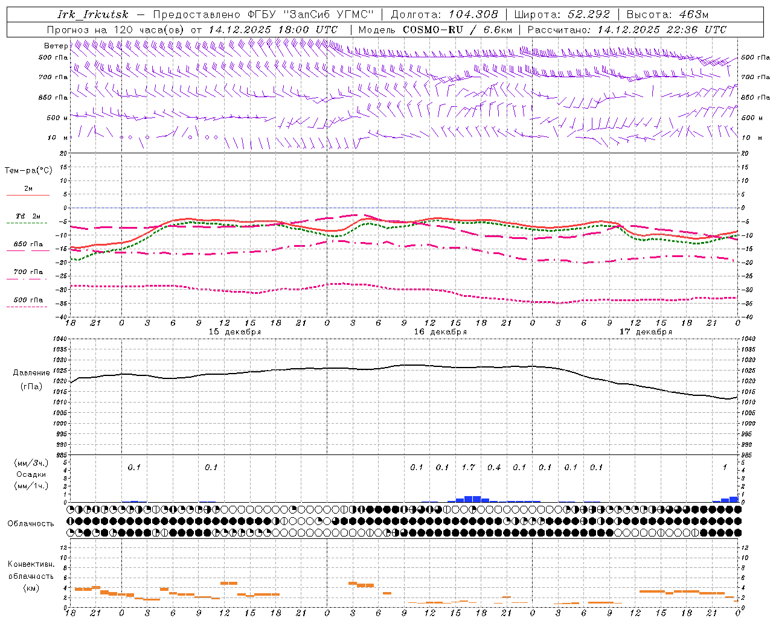Click the "(гПа)" unit label under Давление

pyautogui.click(x=31, y=387)
